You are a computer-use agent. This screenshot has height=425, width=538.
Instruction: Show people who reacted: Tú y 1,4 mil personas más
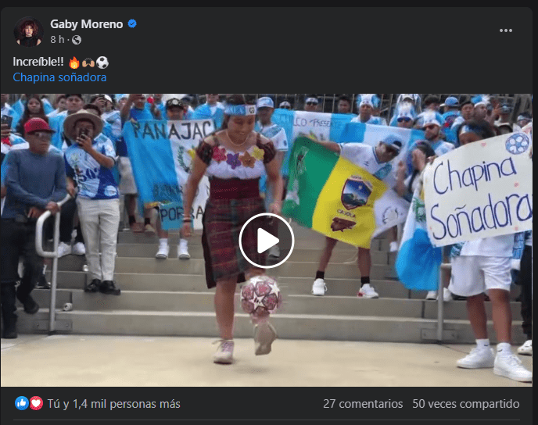click(113, 404)
